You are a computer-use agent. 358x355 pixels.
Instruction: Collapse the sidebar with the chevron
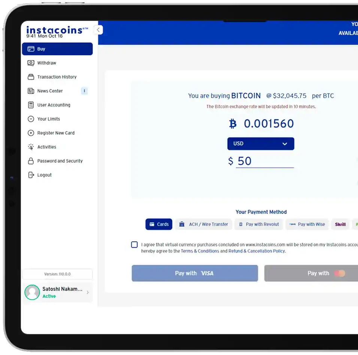pyautogui.click(x=98, y=30)
